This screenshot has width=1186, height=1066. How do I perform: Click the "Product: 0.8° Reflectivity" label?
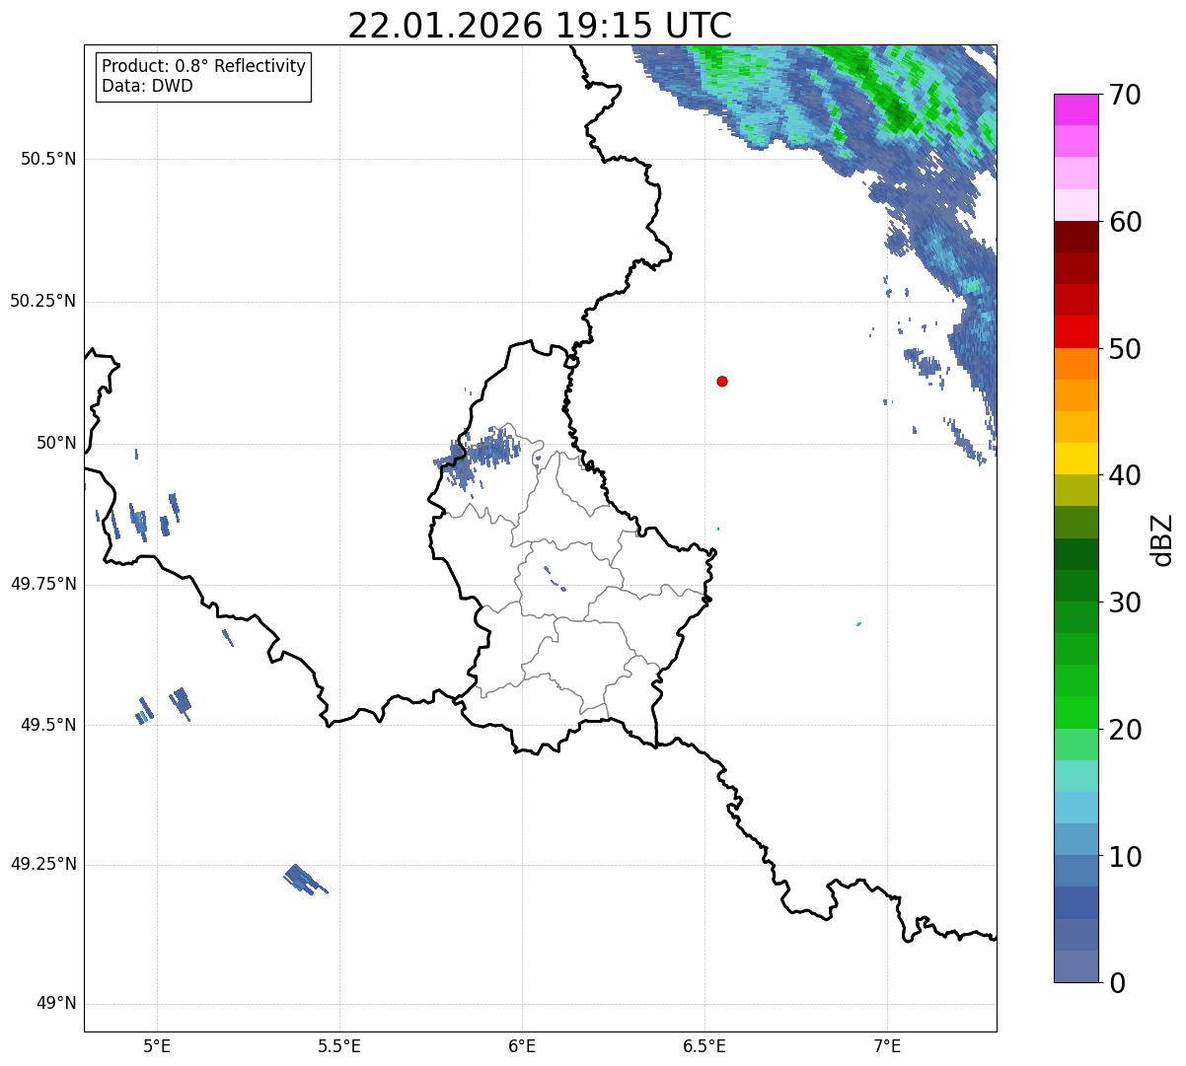(x=204, y=66)
